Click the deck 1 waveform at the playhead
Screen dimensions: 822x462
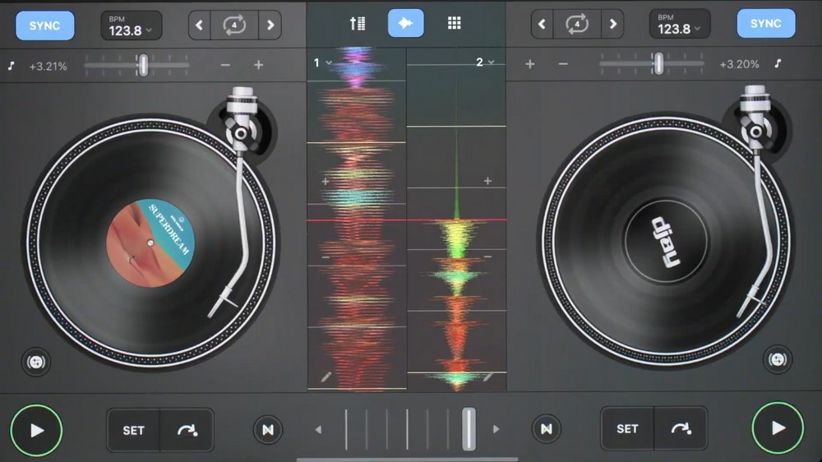357,219
